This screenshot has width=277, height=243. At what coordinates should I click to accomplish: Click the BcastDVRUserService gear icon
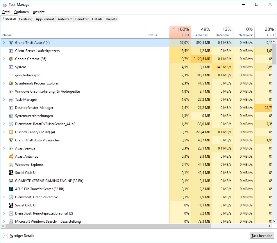tap(11, 124)
